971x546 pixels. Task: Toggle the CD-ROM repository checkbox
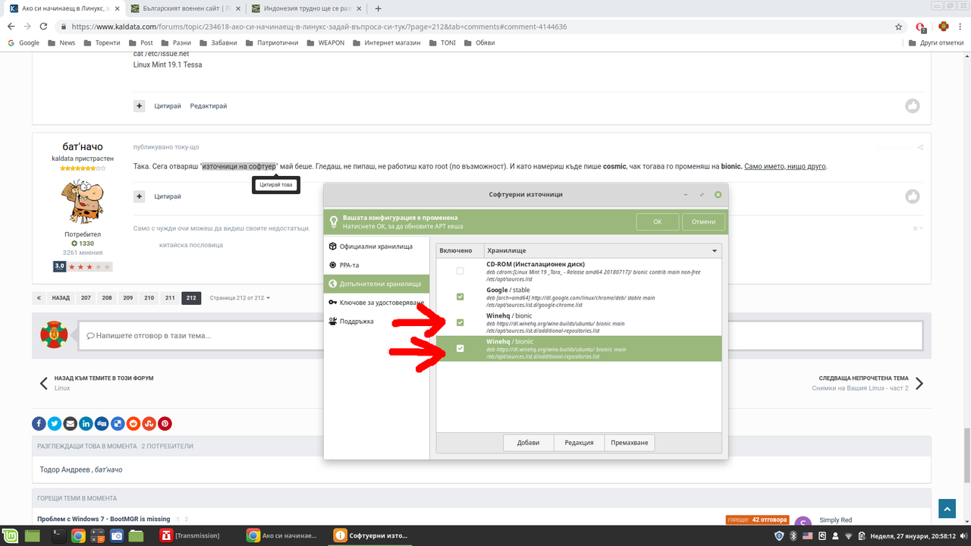tap(460, 271)
